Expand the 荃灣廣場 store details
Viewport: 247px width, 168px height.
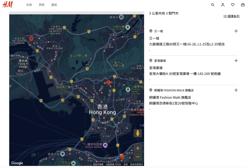236,61
